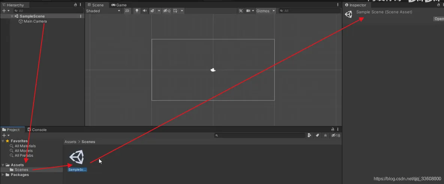Search assets in Project search field
444x184 pixels.
coord(259,136)
